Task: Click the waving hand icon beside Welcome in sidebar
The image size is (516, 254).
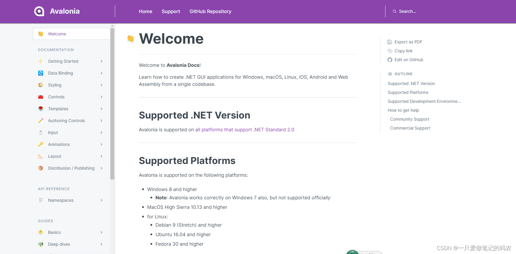Action: (x=41, y=34)
